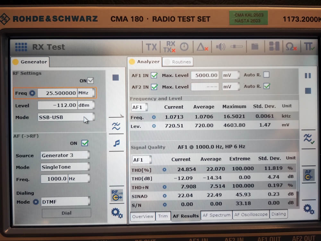This screenshot has width=321, height=241.
Task: Disable the AF1 IN checkbox
Action: point(154,76)
